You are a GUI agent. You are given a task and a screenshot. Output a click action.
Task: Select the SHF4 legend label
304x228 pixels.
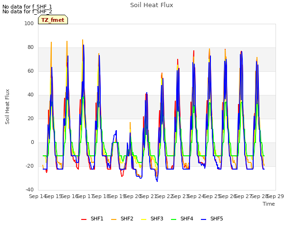tap(187, 218)
